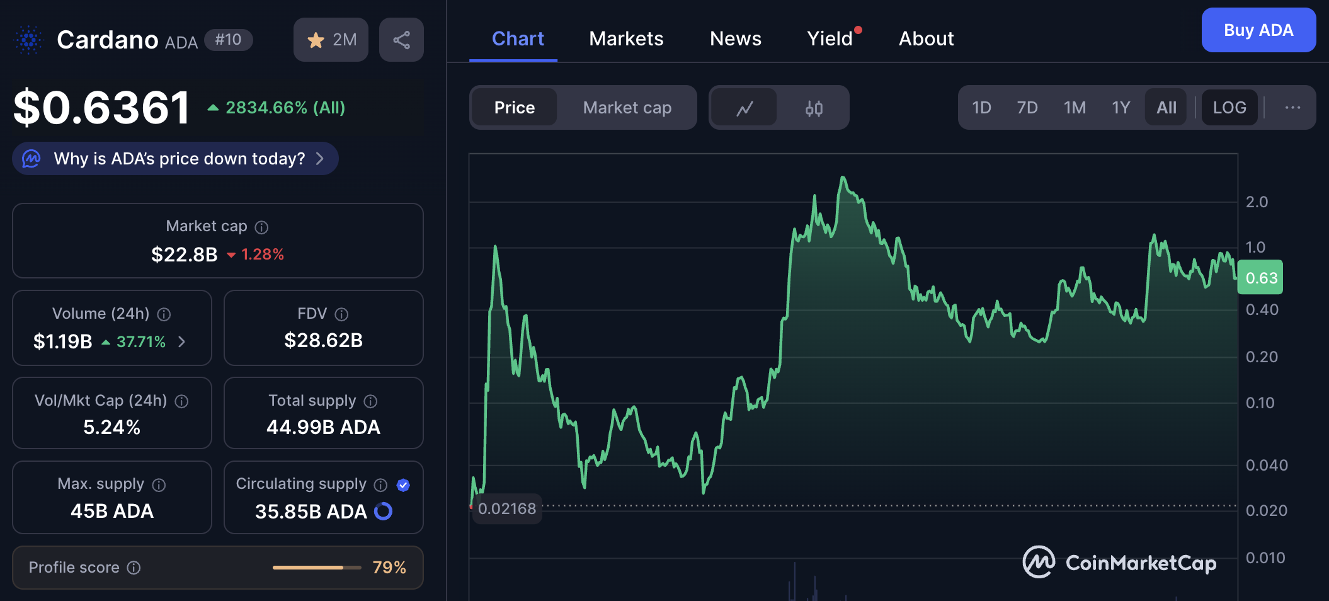Click the Profile score info icon
The width and height of the screenshot is (1329, 601).
pos(134,568)
